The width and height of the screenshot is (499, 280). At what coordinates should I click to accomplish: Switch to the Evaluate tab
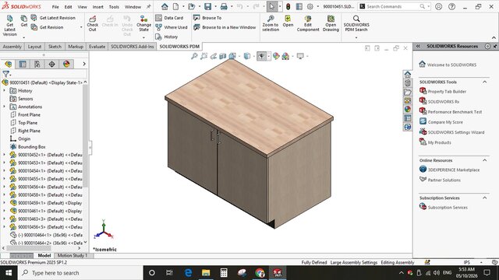97,47
